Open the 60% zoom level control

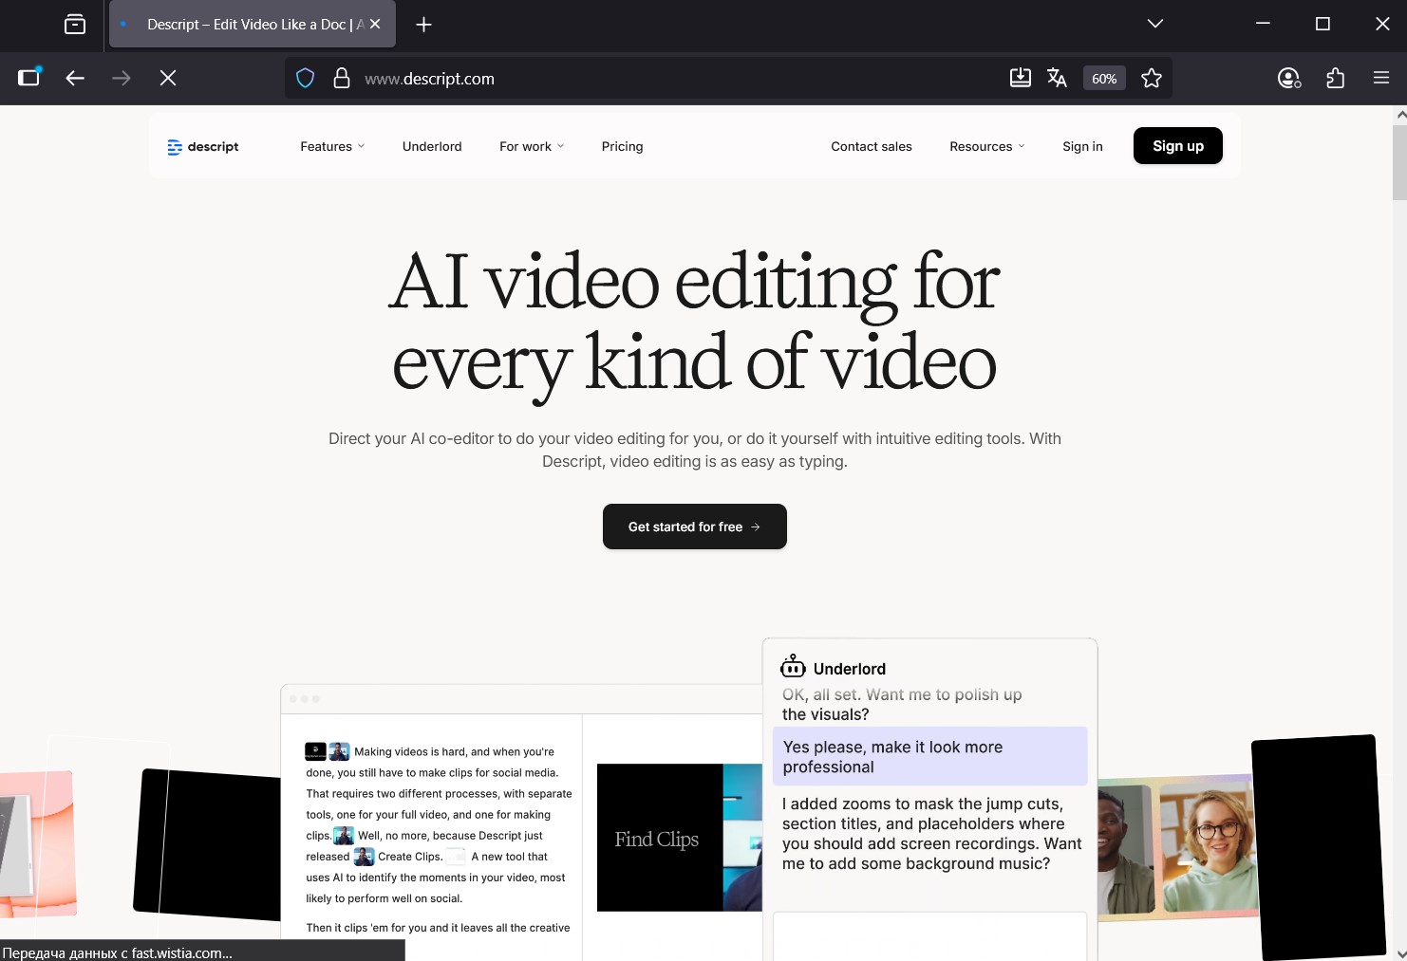click(x=1103, y=78)
